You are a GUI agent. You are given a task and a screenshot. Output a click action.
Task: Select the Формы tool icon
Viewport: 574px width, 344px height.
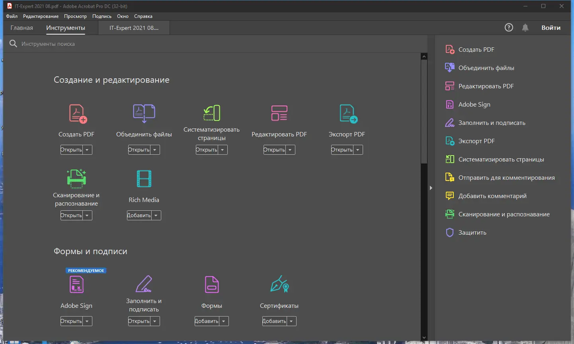(212, 285)
